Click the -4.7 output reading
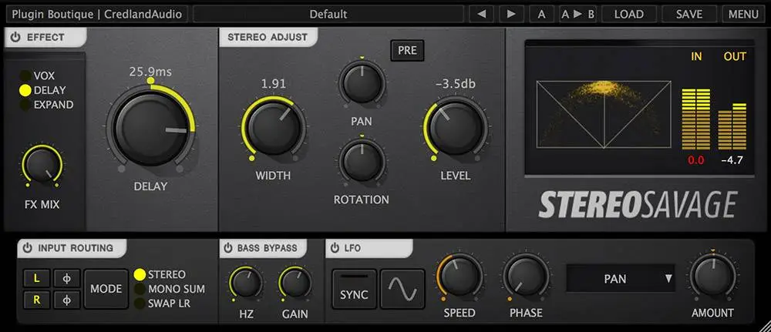 coord(732,159)
